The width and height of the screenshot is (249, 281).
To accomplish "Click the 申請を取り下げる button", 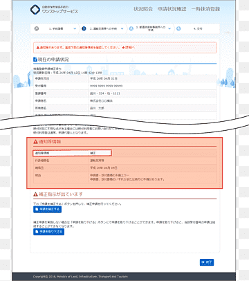I will coord(48,232).
